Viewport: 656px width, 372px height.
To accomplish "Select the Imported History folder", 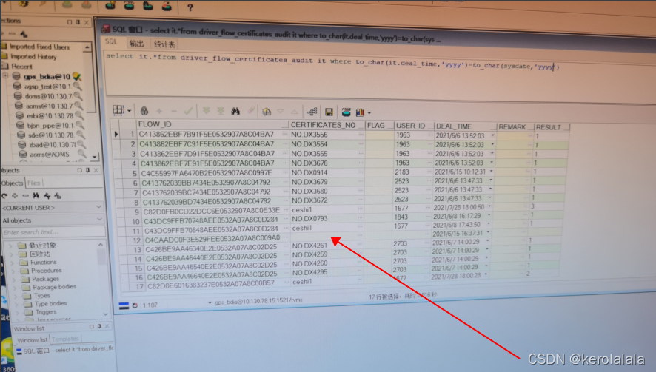I will [x=33, y=56].
